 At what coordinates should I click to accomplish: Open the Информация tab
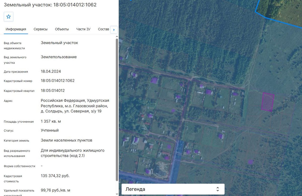click(x=16, y=29)
